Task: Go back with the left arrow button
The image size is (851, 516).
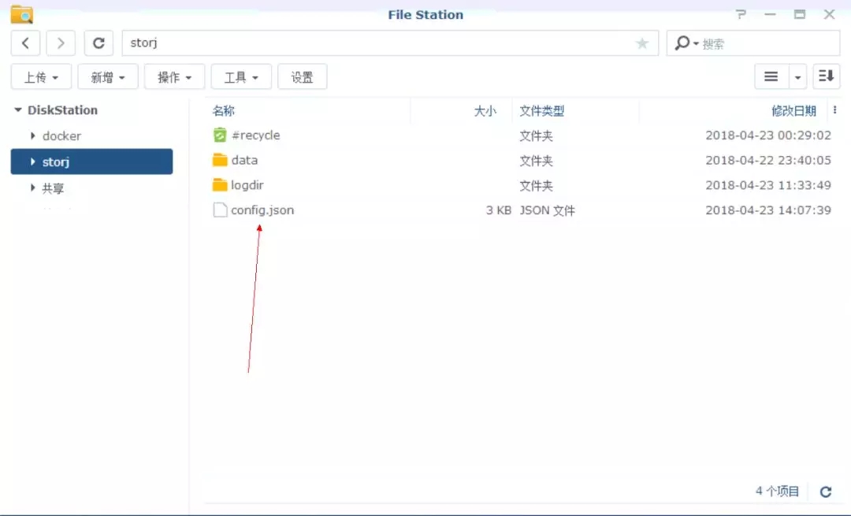Action: (25, 43)
